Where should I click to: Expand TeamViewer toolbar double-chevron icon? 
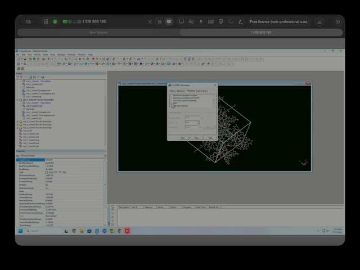[337, 21]
